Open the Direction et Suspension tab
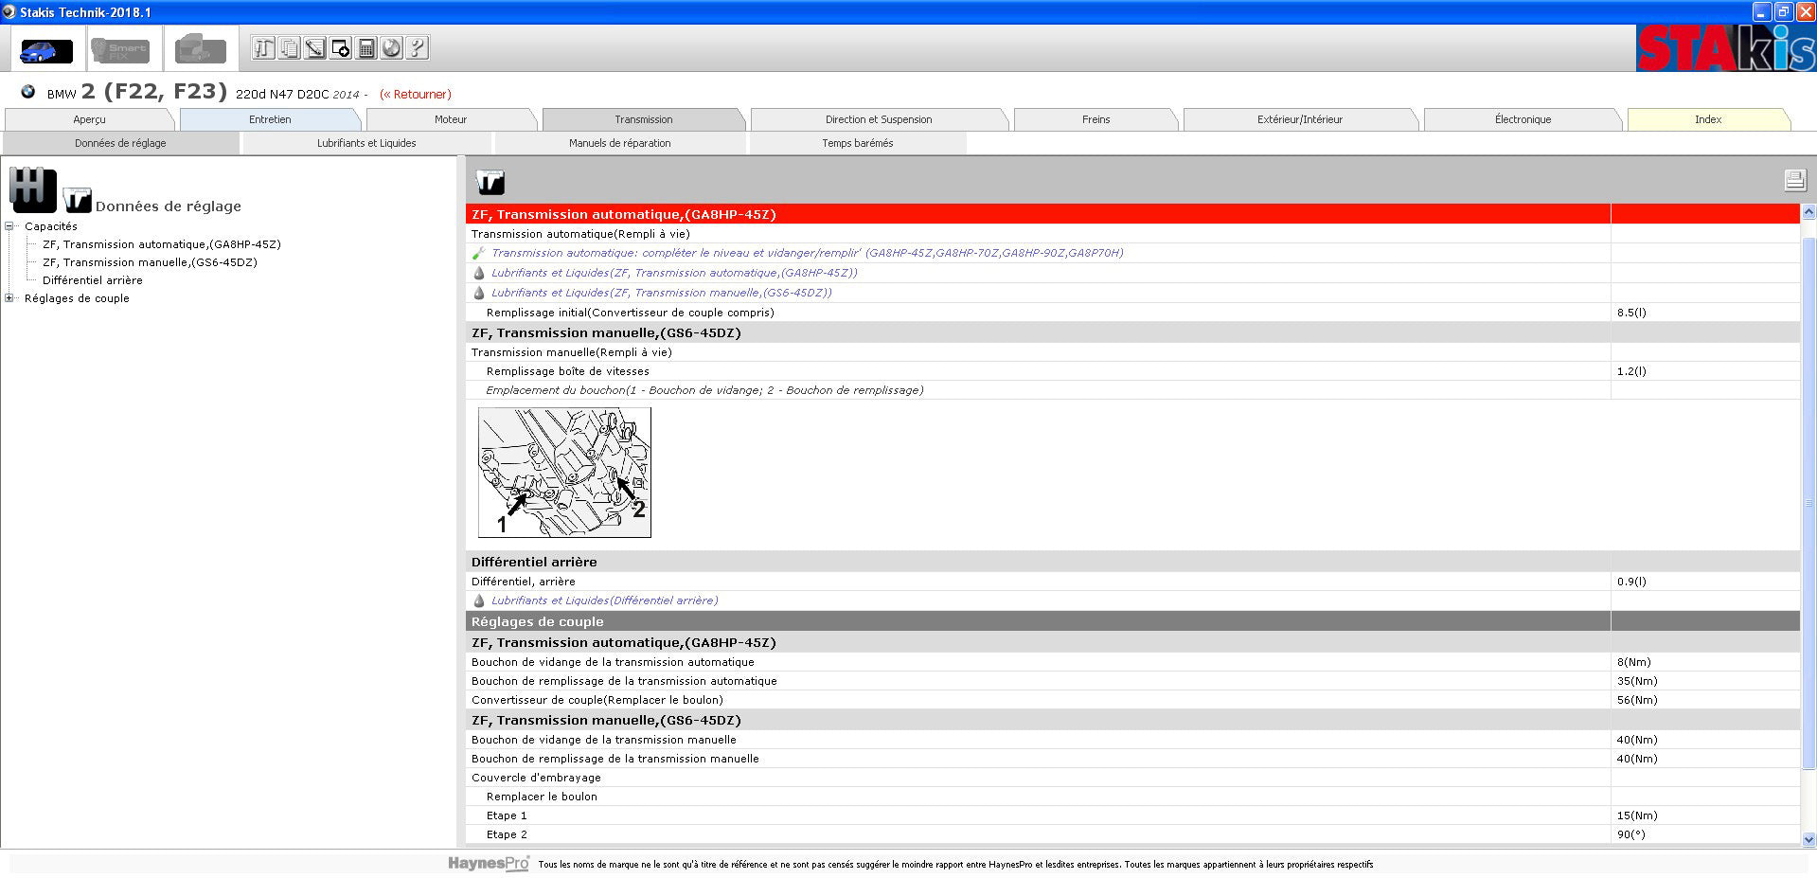 [879, 119]
